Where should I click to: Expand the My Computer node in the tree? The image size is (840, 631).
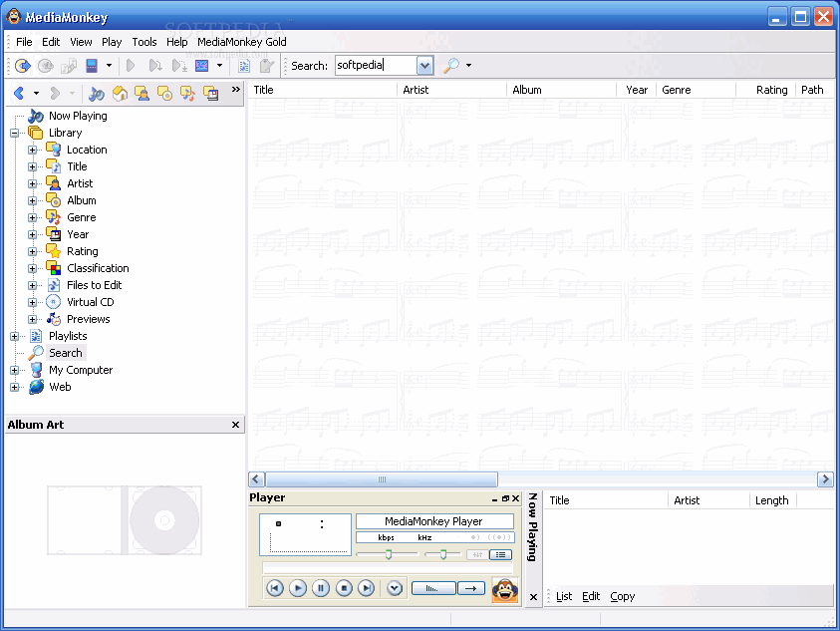tap(15, 370)
